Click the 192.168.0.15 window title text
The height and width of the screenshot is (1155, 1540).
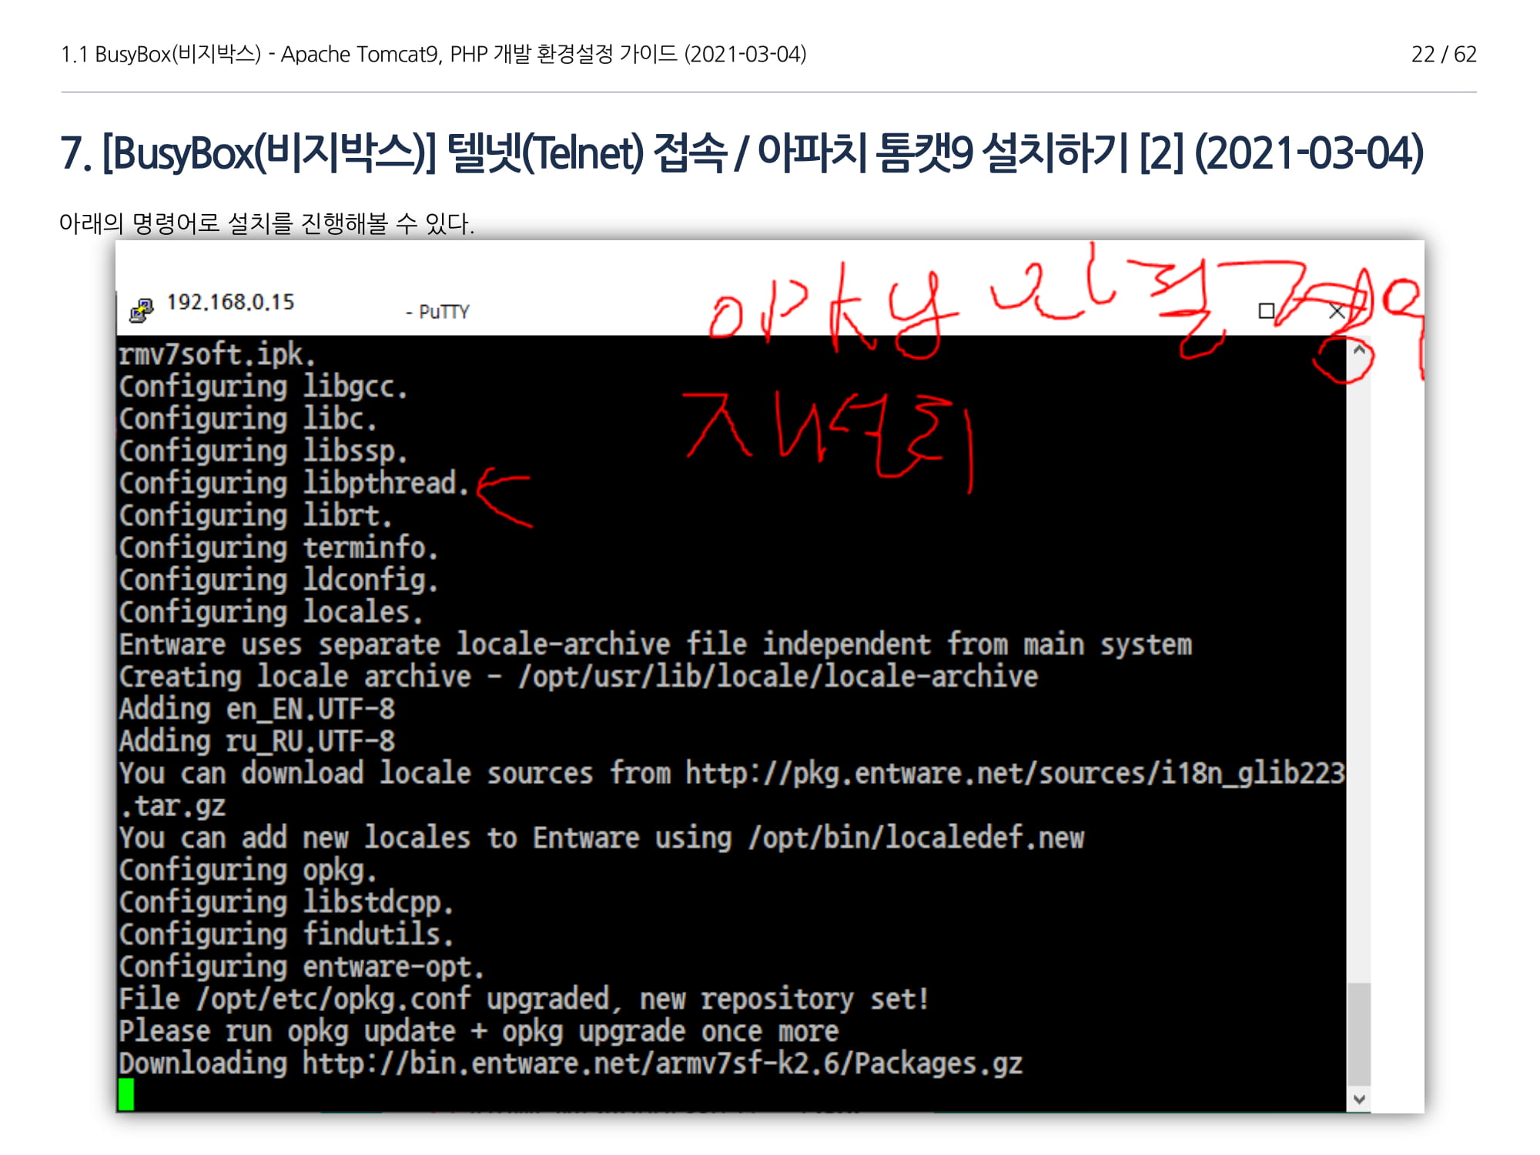tap(230, 302)
